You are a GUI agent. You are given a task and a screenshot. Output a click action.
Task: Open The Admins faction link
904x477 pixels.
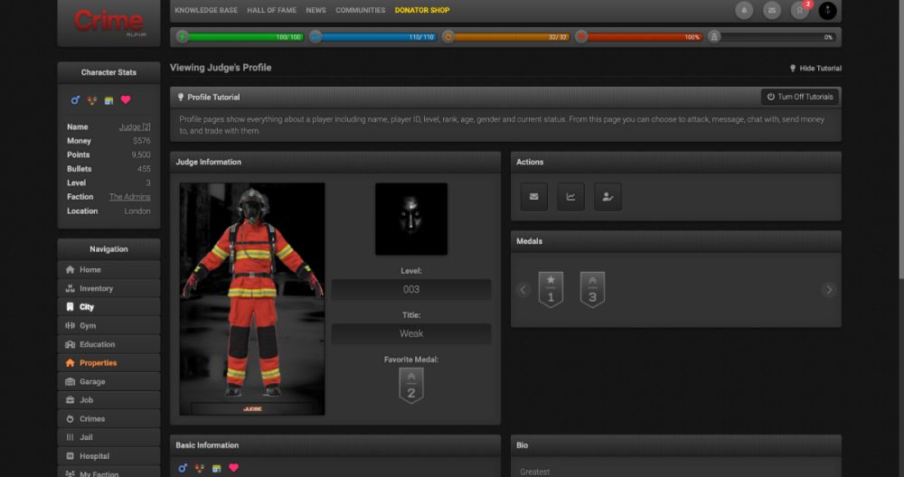[x=130, y=197]
